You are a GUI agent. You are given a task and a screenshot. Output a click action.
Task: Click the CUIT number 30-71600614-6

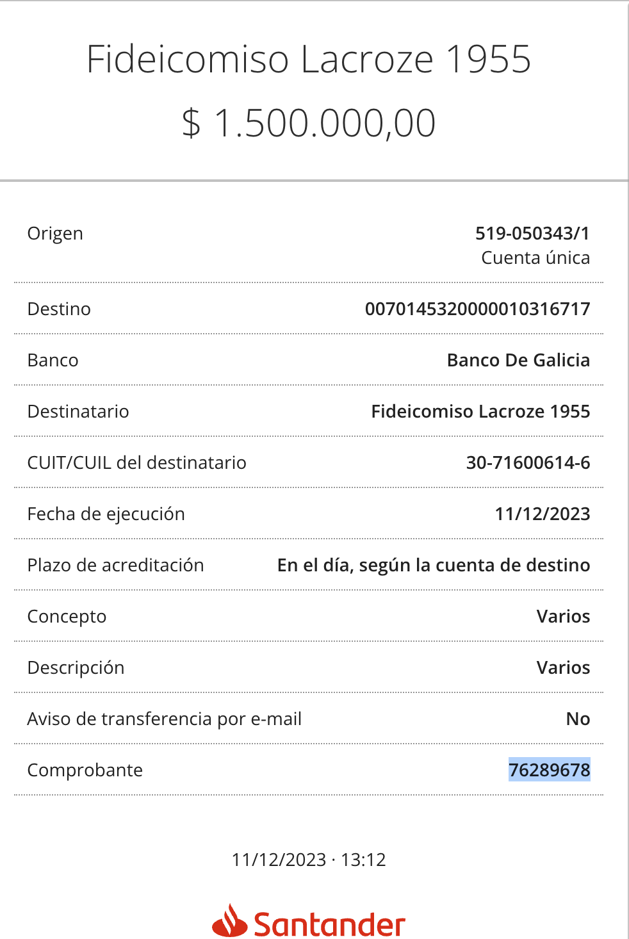[x=528, y=462]
